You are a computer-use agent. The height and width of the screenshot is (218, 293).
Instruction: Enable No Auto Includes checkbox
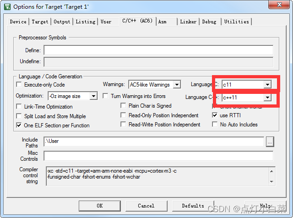click(x=215, y=124)
